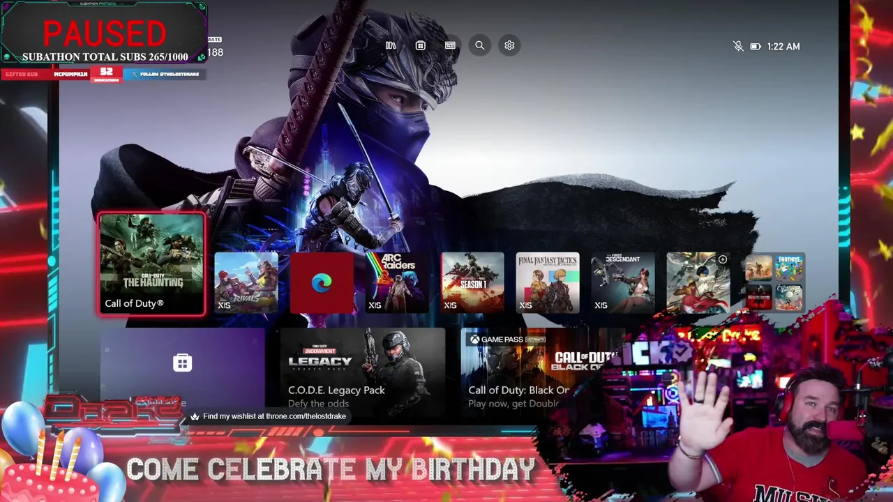Open the Season 1 game tile

(472, 282)
